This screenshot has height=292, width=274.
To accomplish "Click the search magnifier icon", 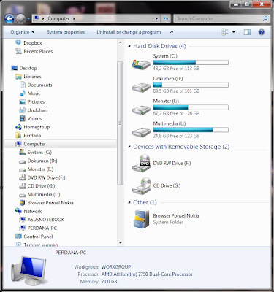I will pyautogui.click(x=265, y=18).
